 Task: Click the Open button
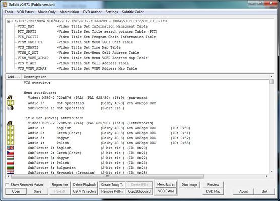[x=16, y=191]
